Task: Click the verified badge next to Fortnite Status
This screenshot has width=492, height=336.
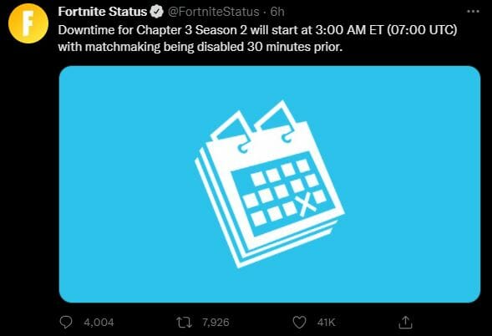Action: 156,12
